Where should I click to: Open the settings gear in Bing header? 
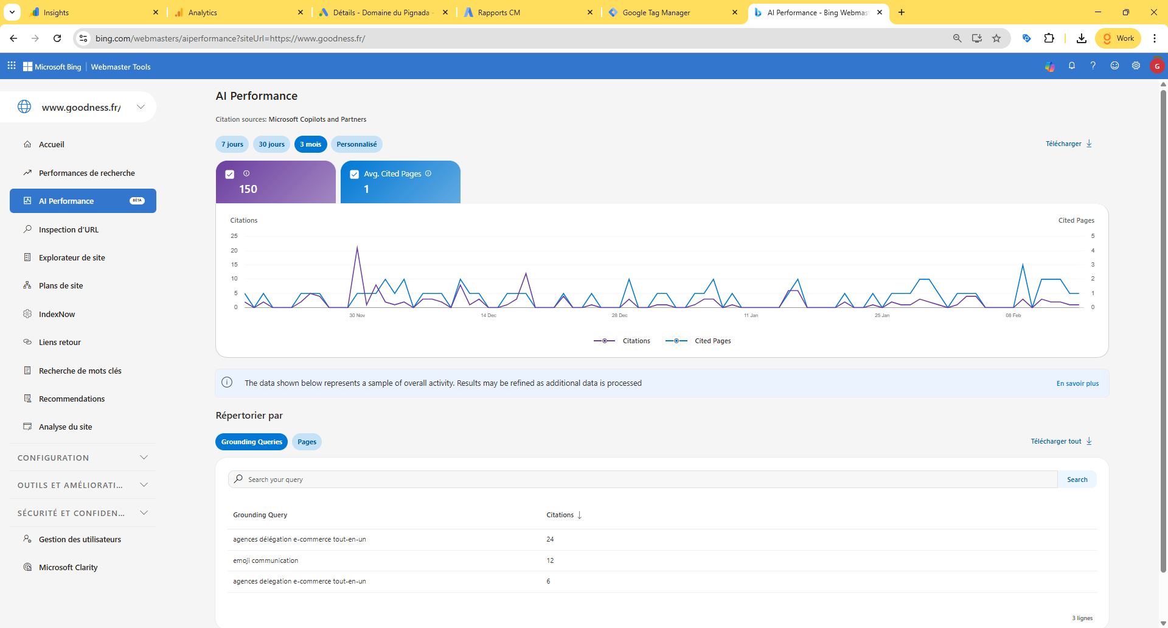pyautogui.click(x=1136, y=66)
